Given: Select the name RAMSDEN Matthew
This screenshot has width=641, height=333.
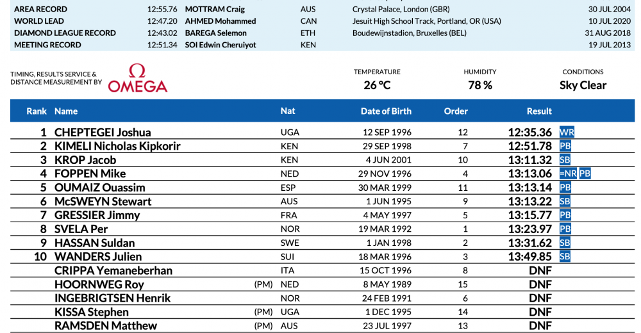Looking at the screenshot, I should tap(106, 326).
